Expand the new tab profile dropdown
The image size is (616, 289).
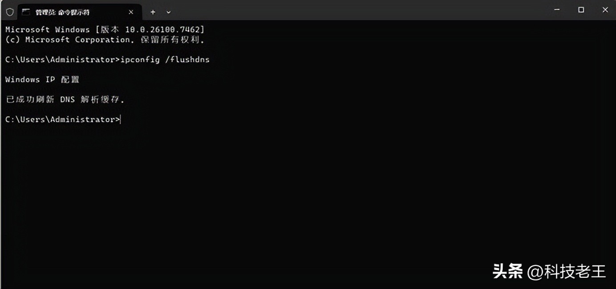(x=168, y=12)
